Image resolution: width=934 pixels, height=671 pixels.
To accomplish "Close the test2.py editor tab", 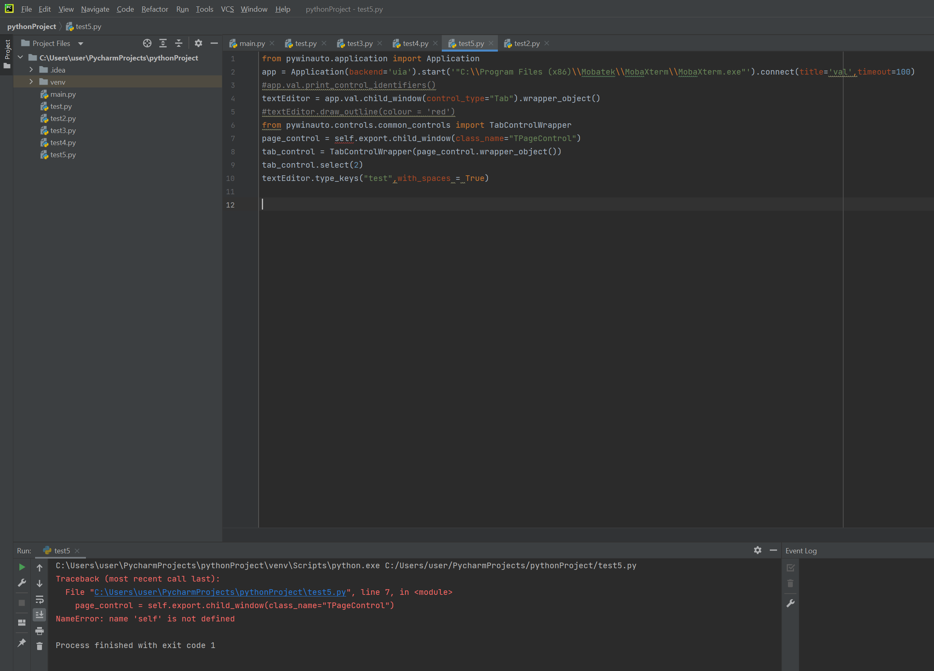I will pos(546,43).
